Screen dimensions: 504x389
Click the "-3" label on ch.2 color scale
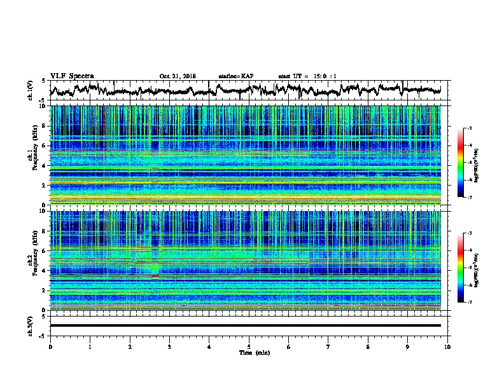pos(470,233)
